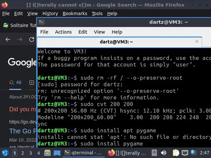Open the terminal Help menu

117,32
